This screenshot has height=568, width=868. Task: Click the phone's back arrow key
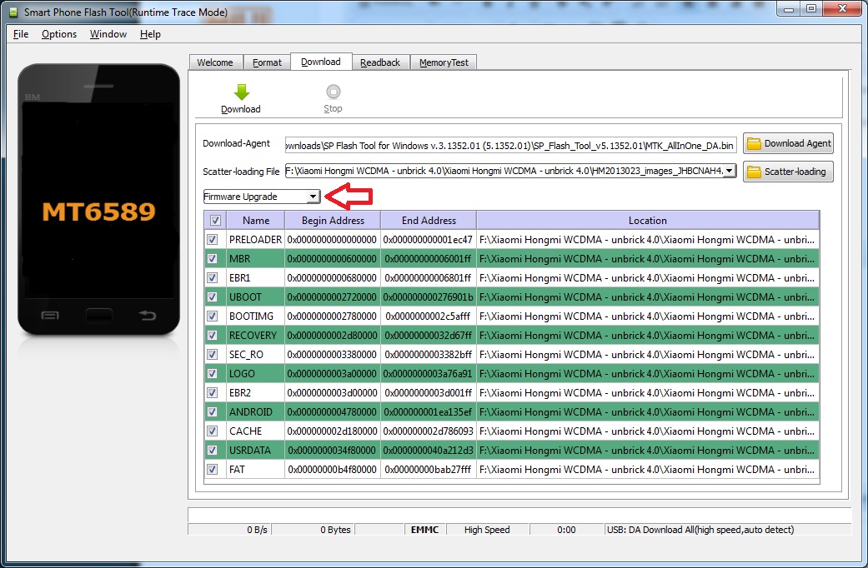[x=147, y=315]
